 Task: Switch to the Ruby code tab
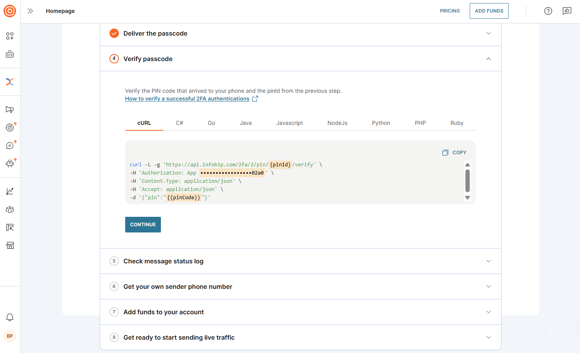tap(457, 123)
